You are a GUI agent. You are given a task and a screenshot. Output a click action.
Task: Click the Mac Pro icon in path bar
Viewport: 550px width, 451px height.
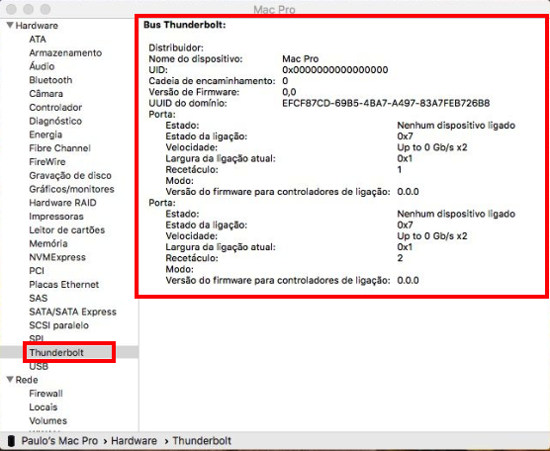(x=11, y=441)
